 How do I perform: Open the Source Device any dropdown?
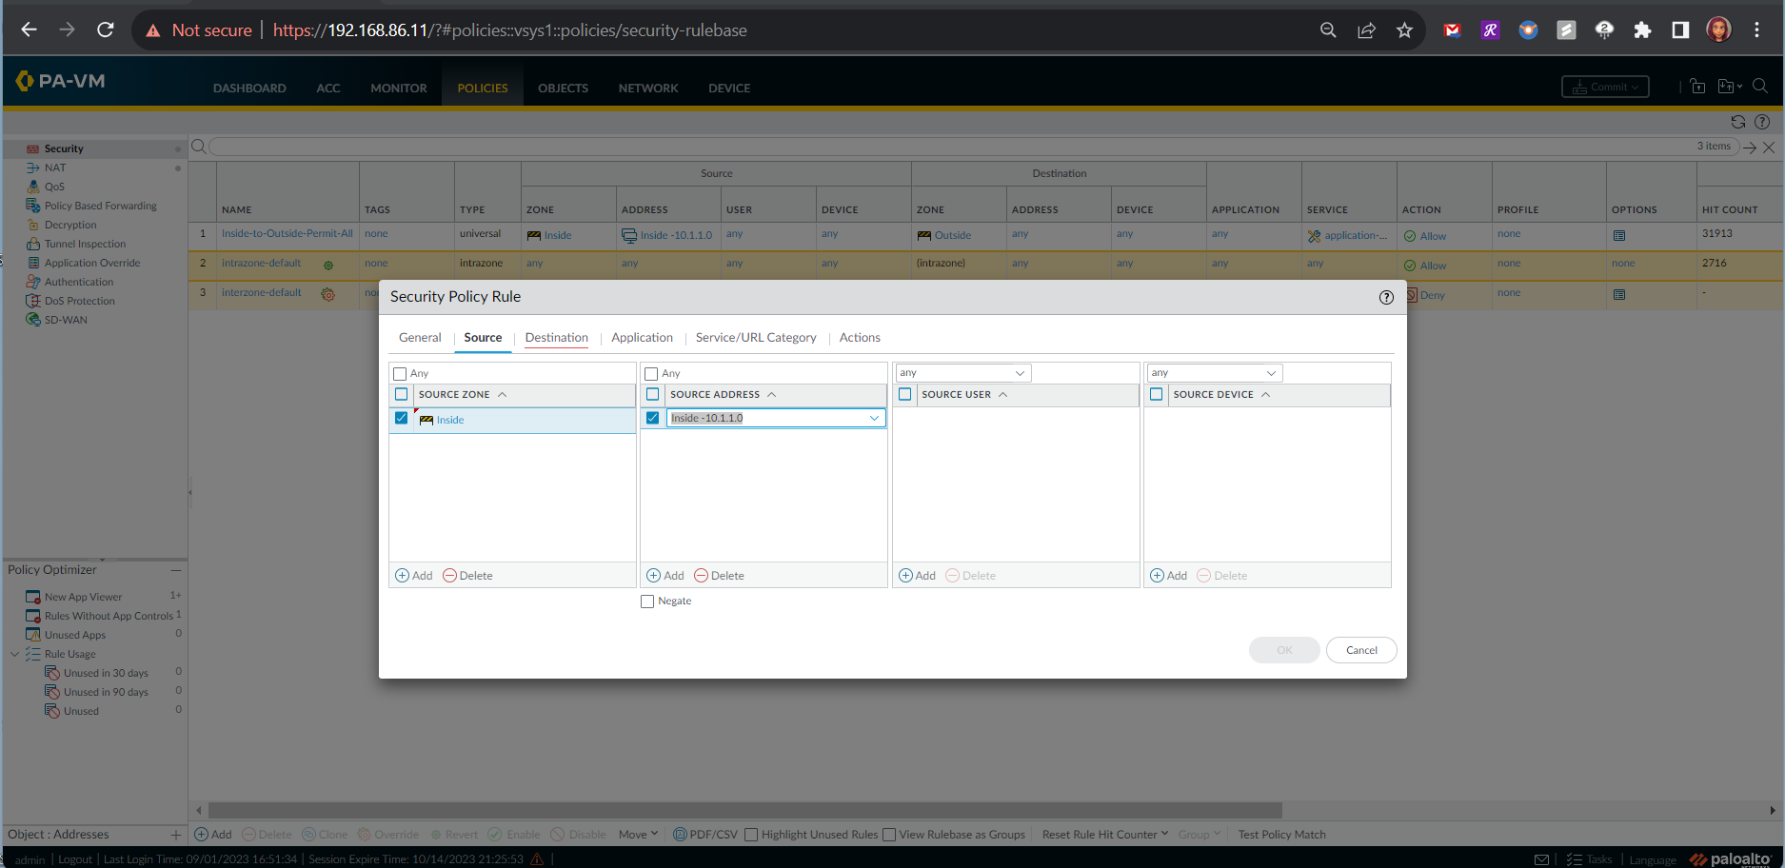[1271, 373]
